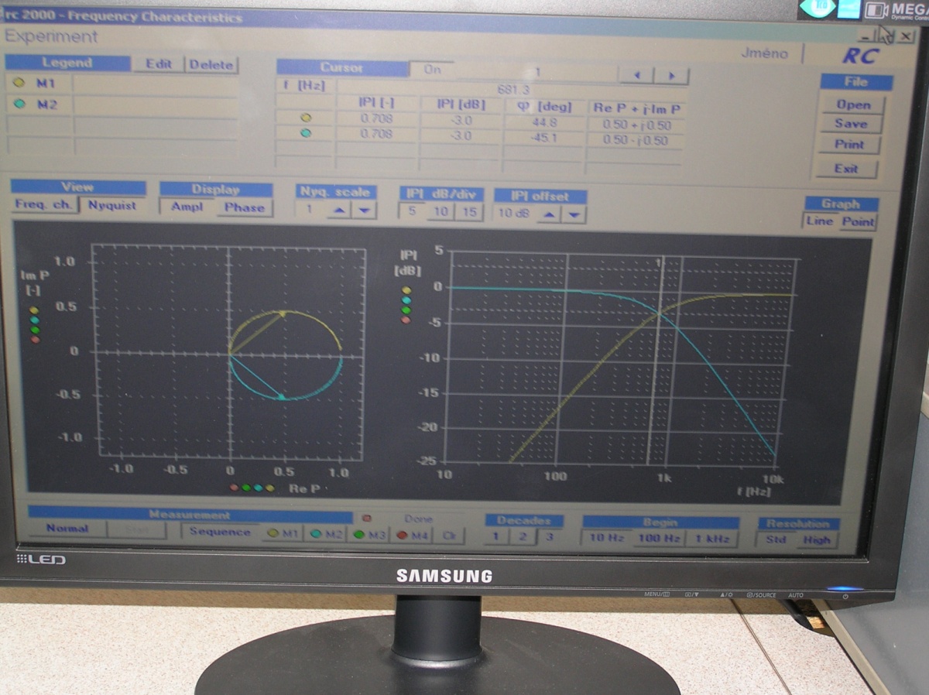929x695 pixels.
Task: Click the Normal measurement button
Action: coord(67,529)
